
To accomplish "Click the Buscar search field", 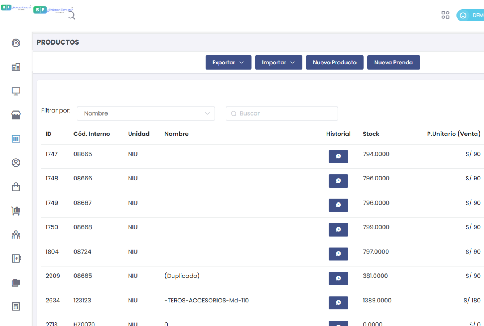I will (282, 113).
